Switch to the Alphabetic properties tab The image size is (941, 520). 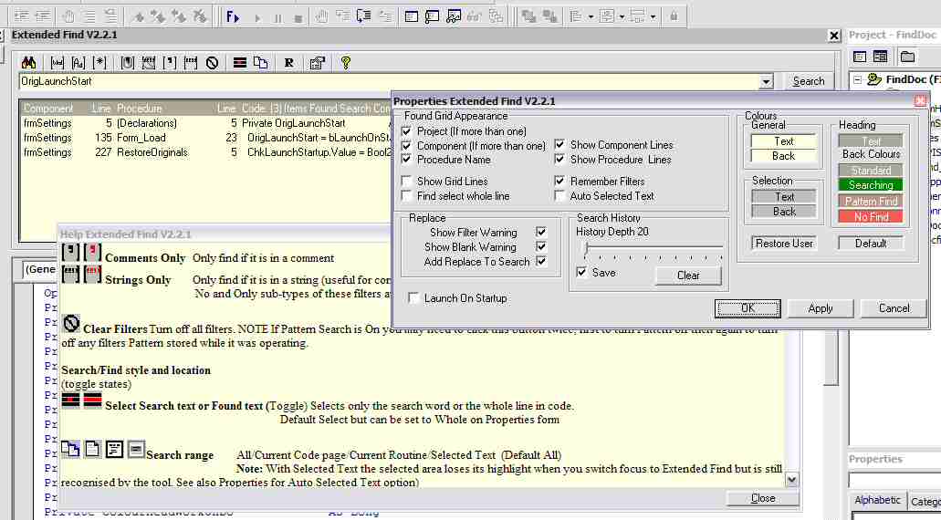click(x=877, y=501)
